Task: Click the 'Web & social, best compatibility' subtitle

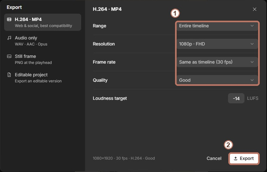Action: pyautogui.click(x=43, y=26)
